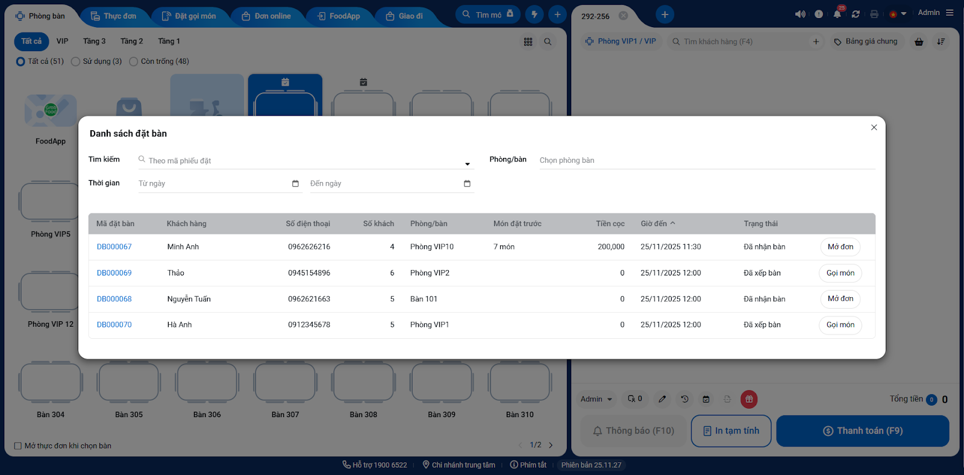Click the sound volume speaker icon

[x=800, y=14]
